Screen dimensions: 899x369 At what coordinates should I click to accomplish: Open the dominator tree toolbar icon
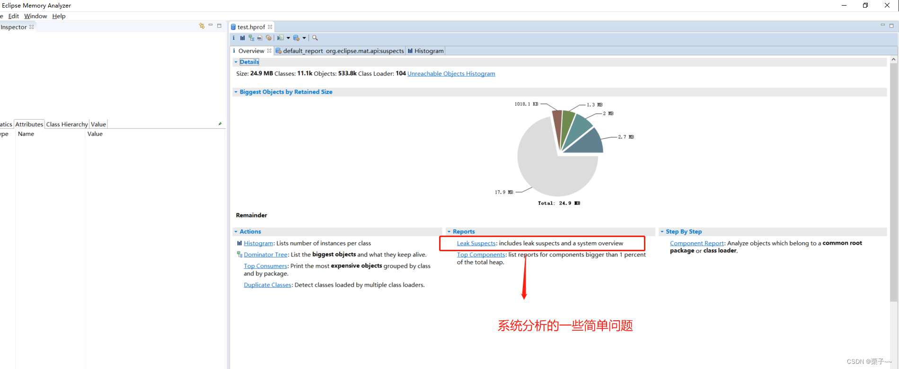251,38
